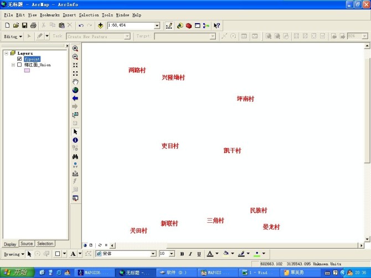Uncheck the fjpoint layer checkbox
Screen dimensions: 371x278
[19, 59]
